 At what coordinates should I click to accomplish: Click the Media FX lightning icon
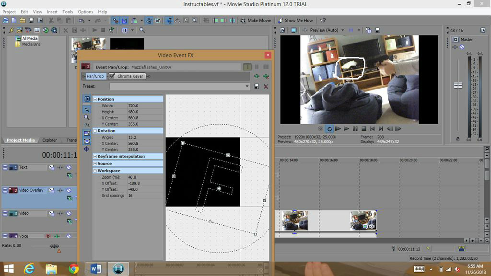(x=12, y=30)
